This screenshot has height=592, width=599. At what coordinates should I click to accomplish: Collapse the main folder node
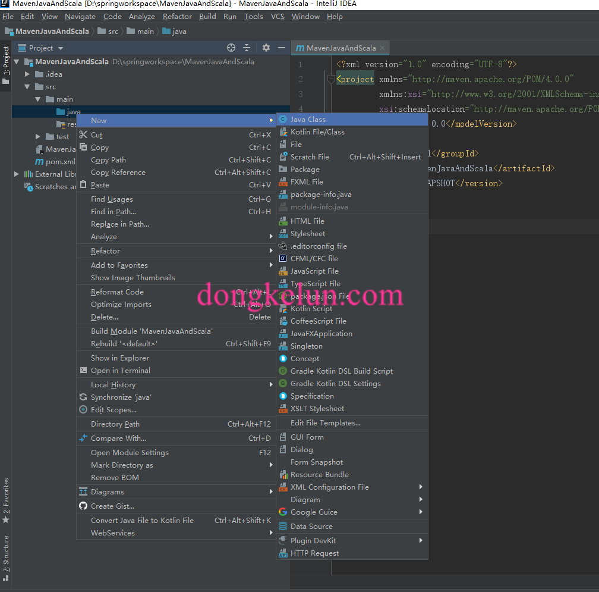(38, 99)
